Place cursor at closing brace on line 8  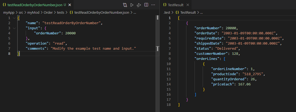[x=18, y=53]
